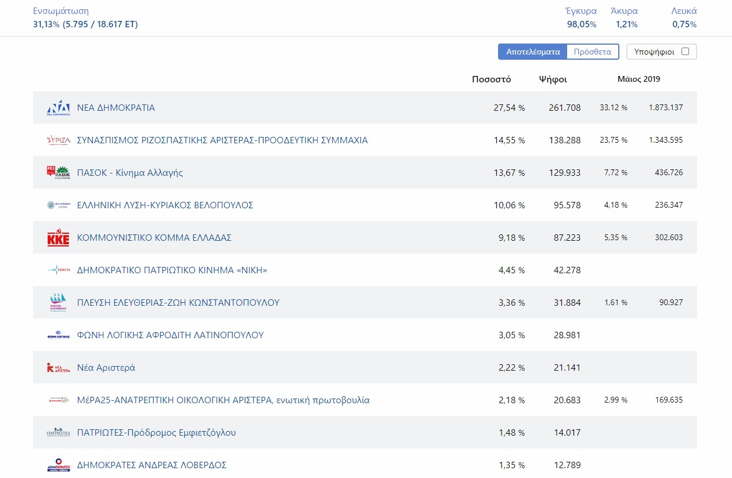This screenshot has width=732, height=478.
Task: Enable the Υποψήφιοι checkbox
Action: pyautogui.click(x=685, y=52)
